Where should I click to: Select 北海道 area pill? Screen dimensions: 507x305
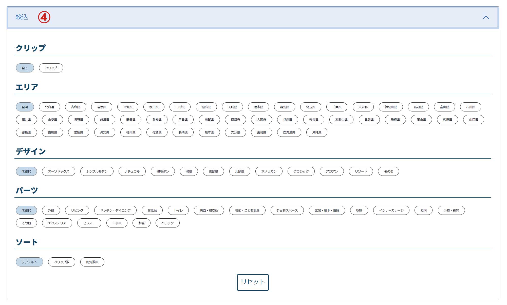click(49, 107)
